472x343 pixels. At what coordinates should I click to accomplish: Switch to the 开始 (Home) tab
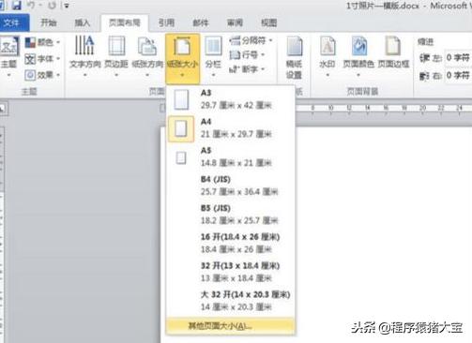tap(49, 22)
